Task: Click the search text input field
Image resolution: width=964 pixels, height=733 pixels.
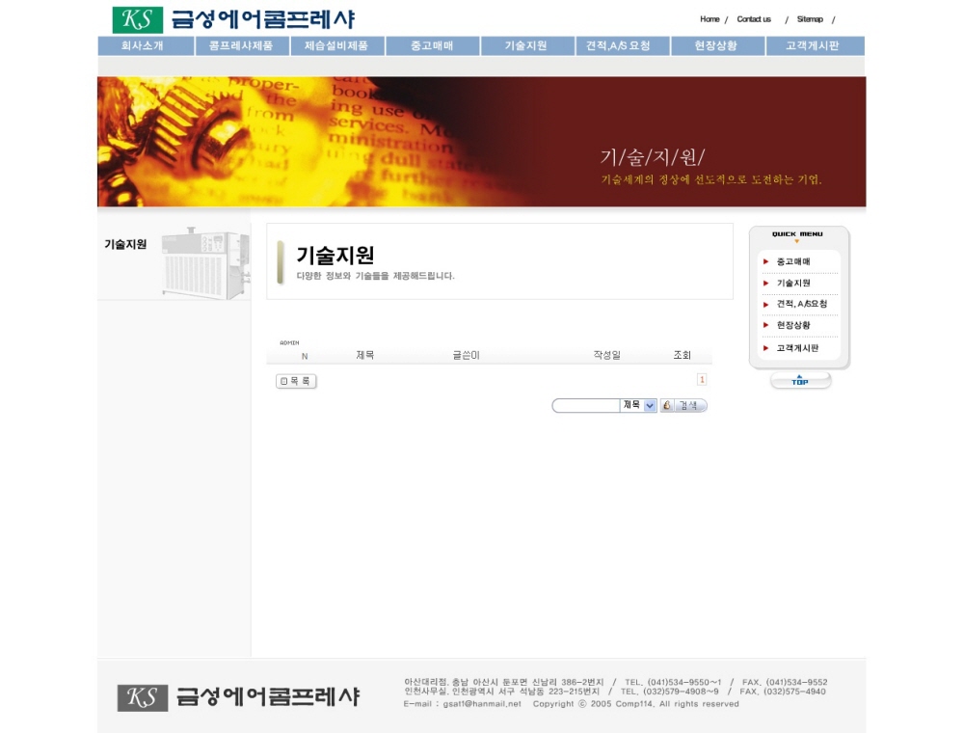Action: click(586, 406)
